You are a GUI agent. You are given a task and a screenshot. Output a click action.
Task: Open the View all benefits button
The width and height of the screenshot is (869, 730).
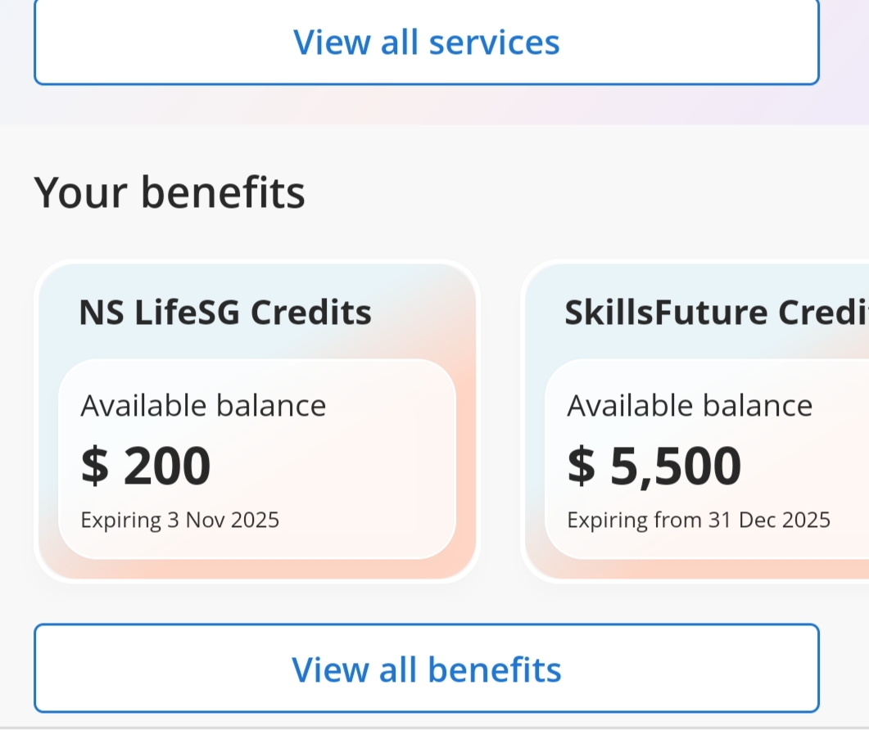coord(426,669)
